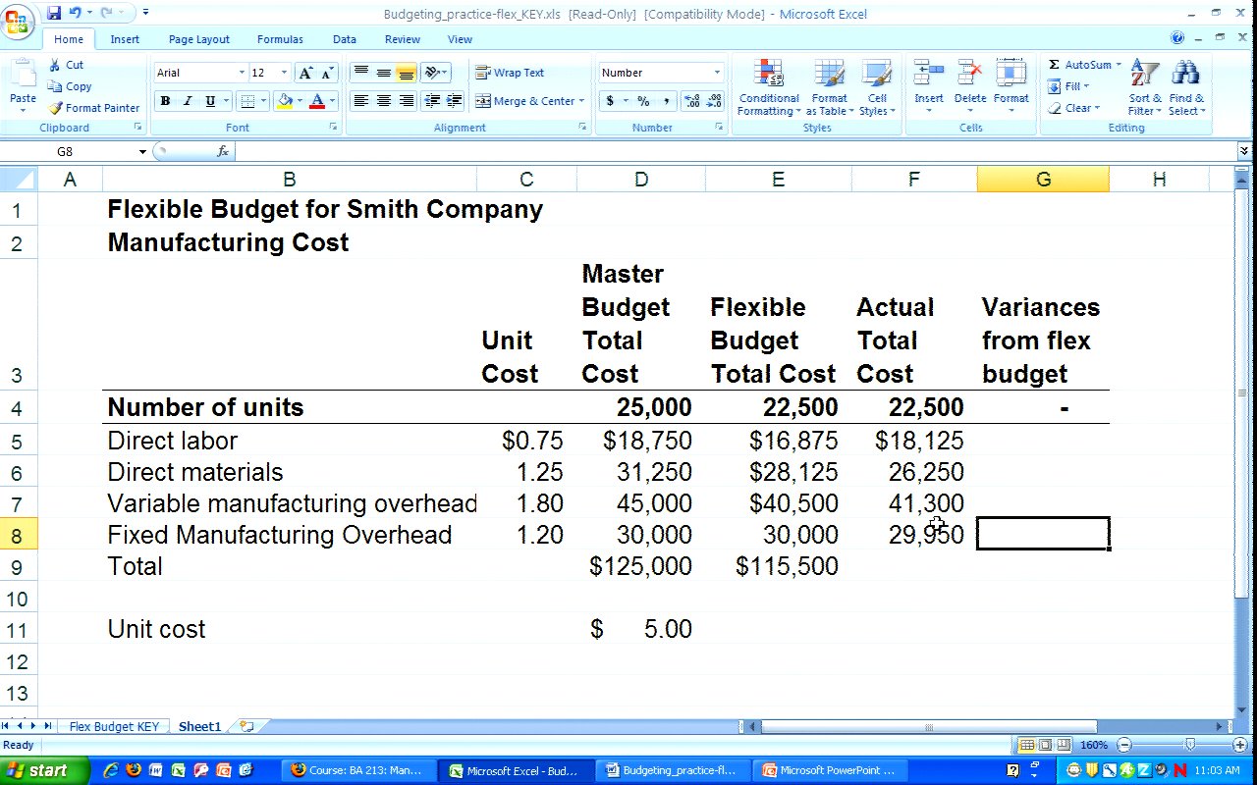Toggle bold formatting
1257x785 pixels.
click(165, 101)
